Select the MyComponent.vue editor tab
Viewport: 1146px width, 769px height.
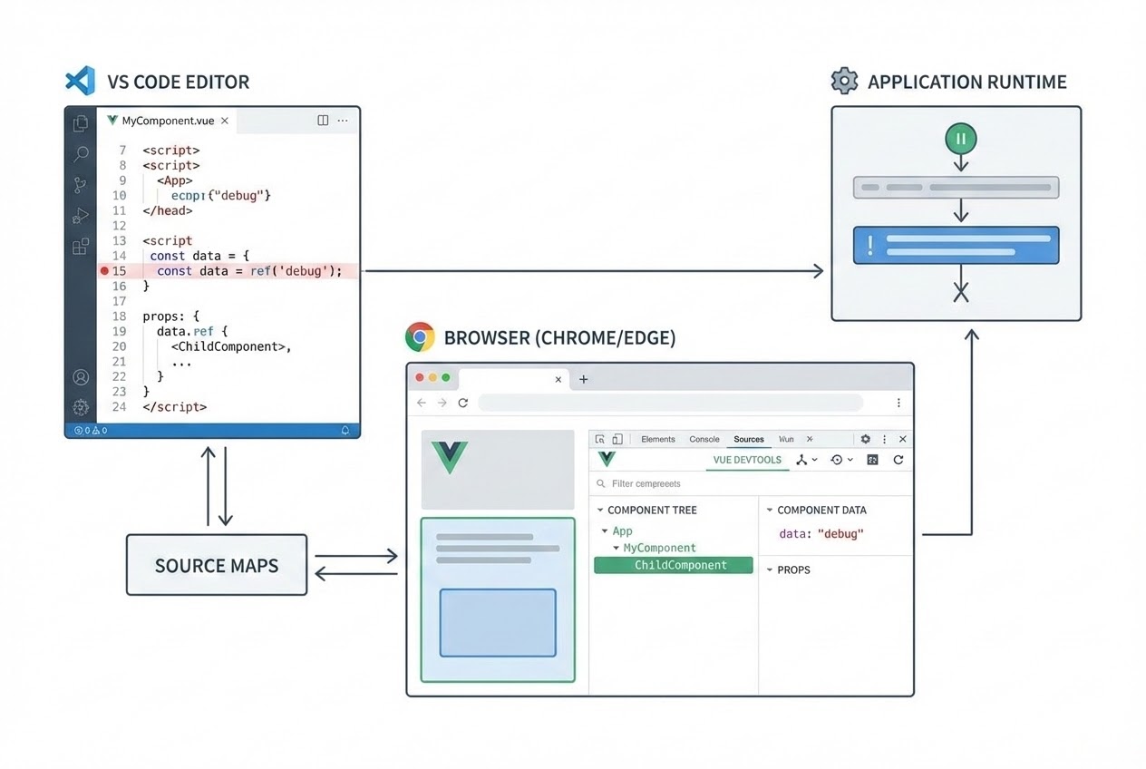click(x=168, y=120)
